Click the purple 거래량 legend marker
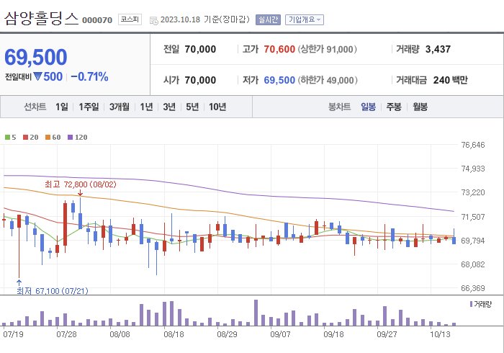The image size is (504, 353). pos(471,304)
